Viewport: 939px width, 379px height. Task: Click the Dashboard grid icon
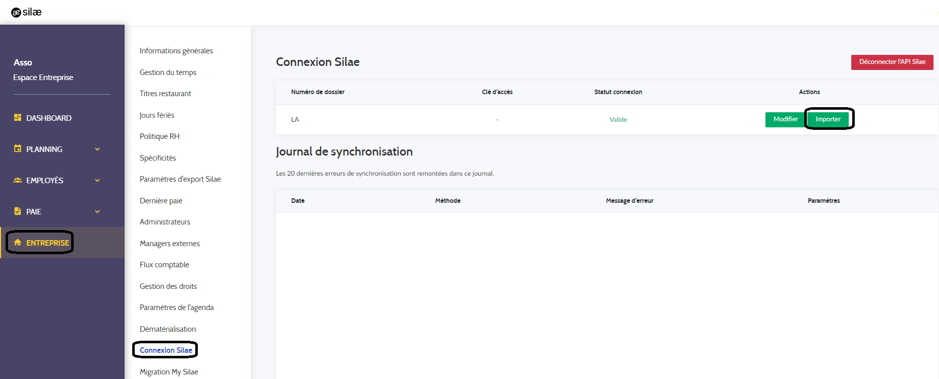pyautogui.click(x=18, y=117)
